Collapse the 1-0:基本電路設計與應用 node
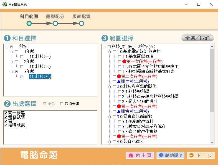 click(109, 52)
